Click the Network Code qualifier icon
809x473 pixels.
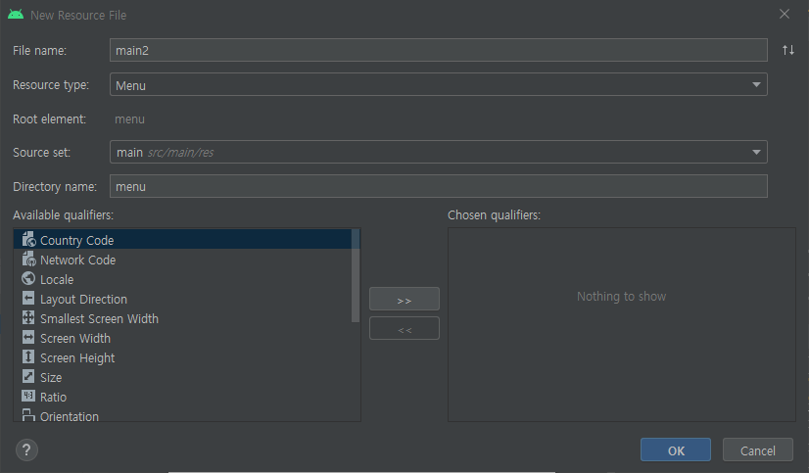point(28,259)
